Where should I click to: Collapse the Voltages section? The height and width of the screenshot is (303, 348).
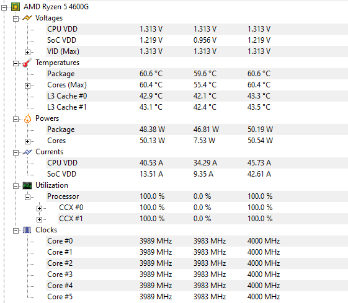pyautogui.click(x=16, y=19)
